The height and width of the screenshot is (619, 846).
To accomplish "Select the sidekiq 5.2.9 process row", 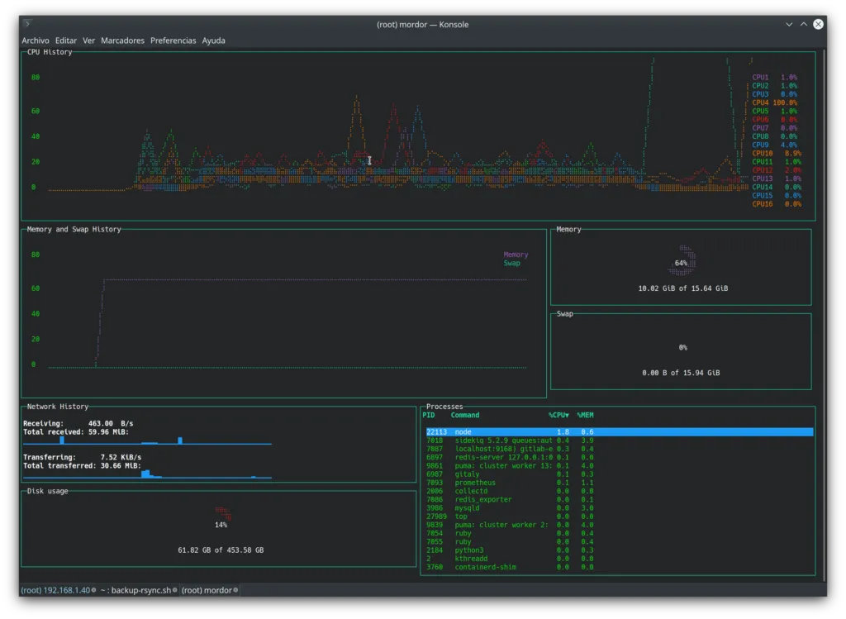I will 620,440.
